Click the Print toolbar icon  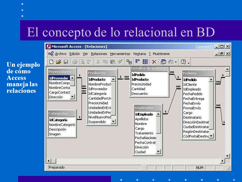pos(75,62)
